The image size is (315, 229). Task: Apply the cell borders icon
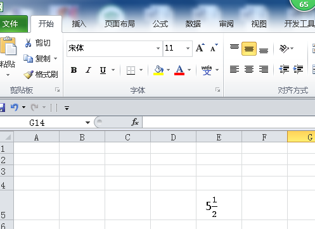(131, 70)
